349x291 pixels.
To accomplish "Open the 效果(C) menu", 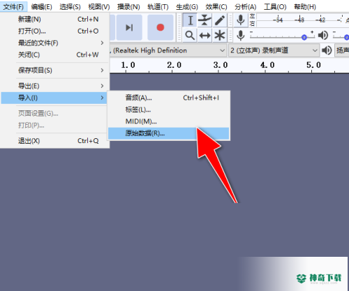I will click(x=216, y=7).
